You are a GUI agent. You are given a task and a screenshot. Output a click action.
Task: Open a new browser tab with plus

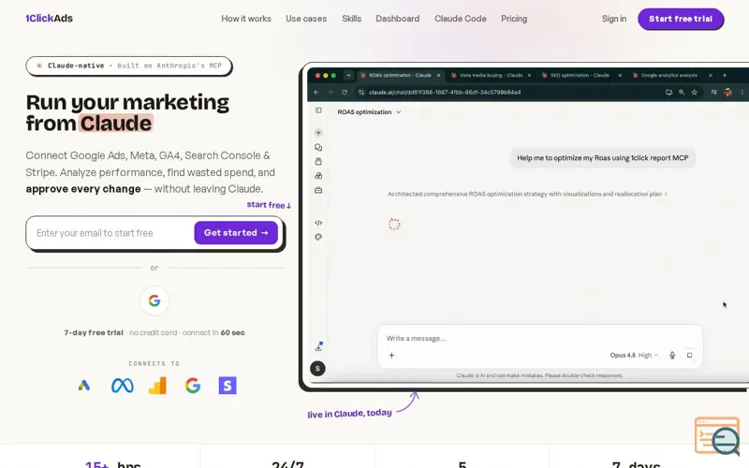(725, 76)
